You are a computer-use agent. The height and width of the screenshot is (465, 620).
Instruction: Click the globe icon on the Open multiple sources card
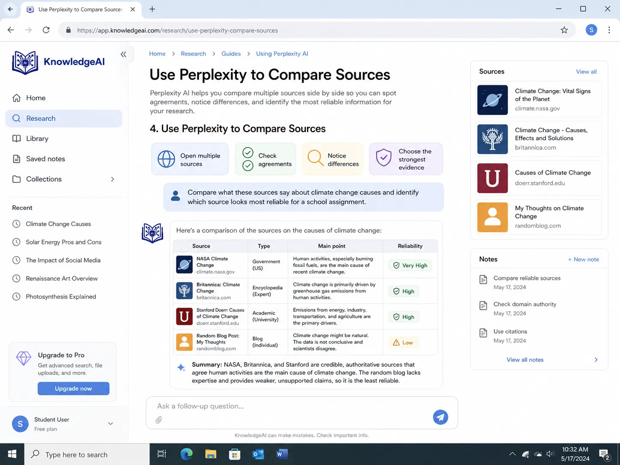[x=166, y=159]
